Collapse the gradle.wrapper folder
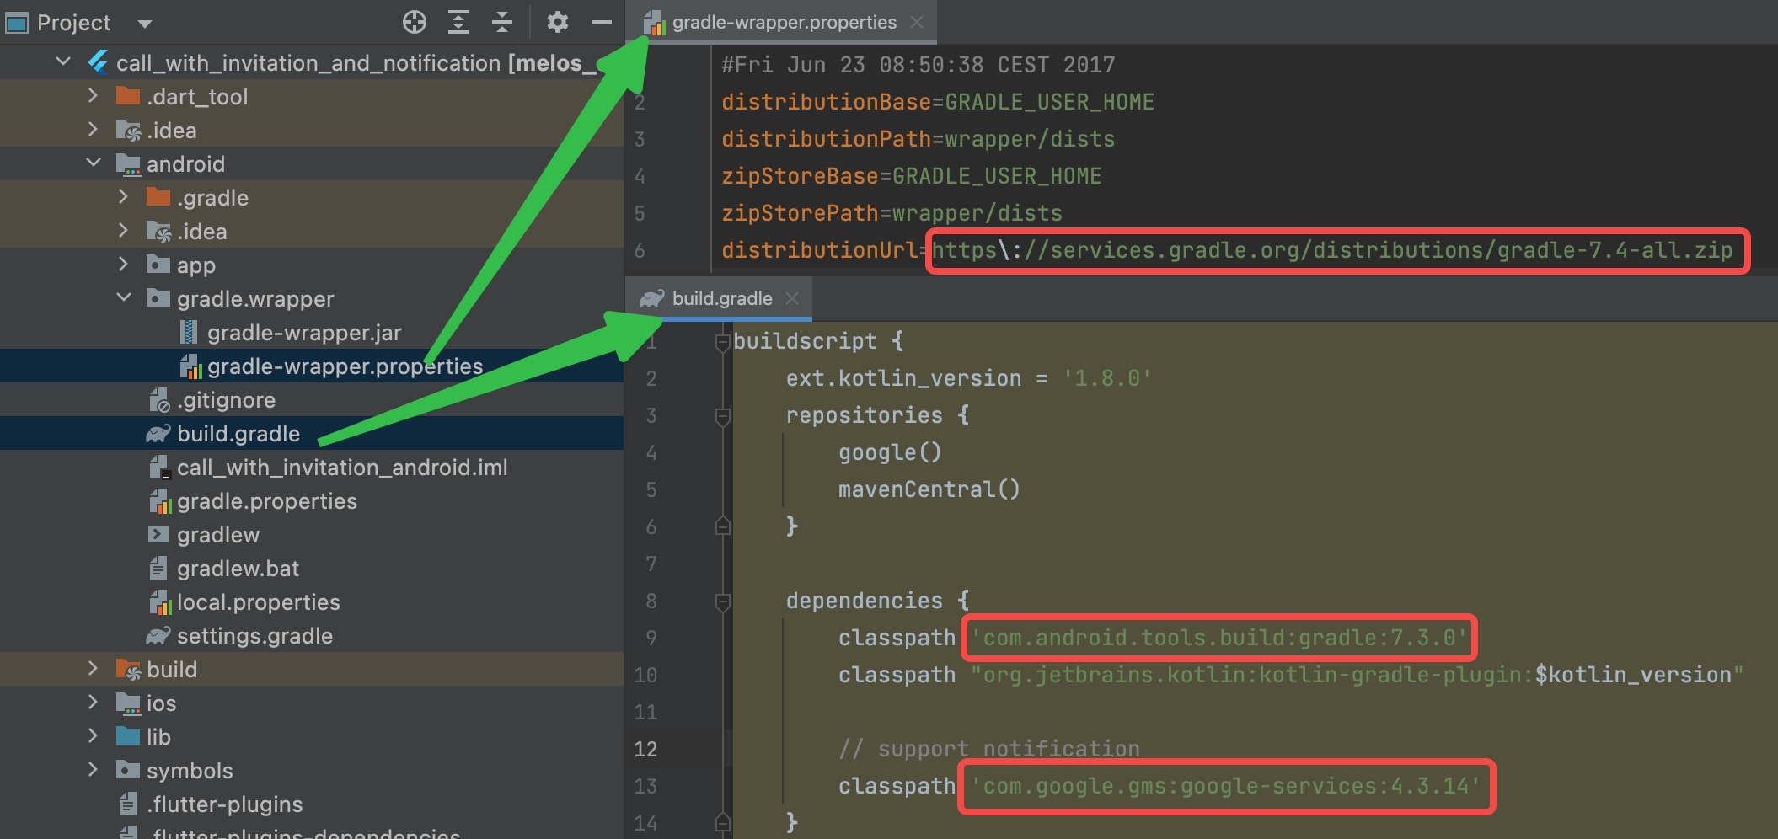This screenshot has width=1778, height=839. click(x=124, y=297)
